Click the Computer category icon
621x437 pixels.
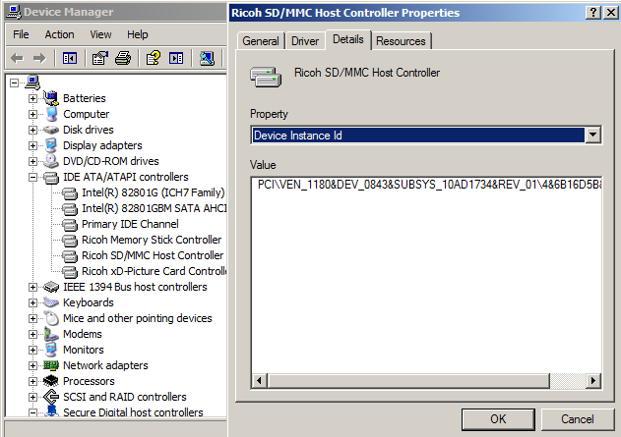click(x=51, y=114)
